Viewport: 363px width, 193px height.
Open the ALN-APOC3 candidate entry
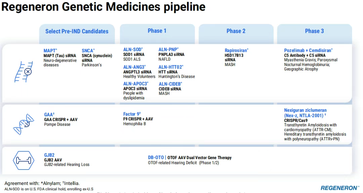pos(135,84)
